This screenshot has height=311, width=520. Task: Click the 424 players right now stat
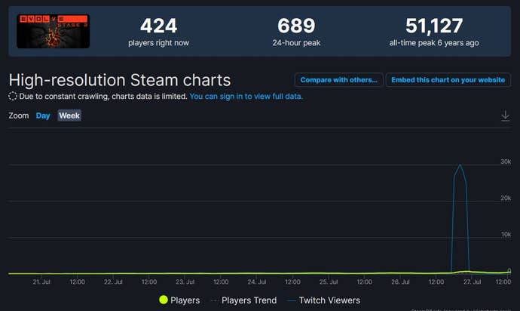pos(158,26)
